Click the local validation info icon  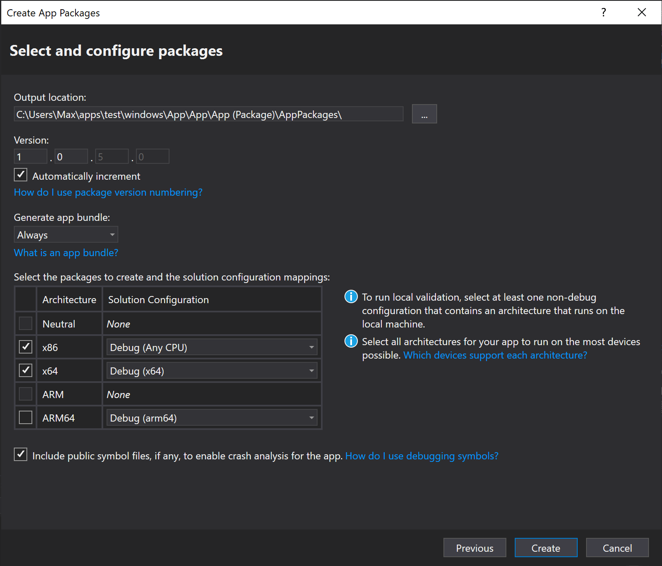pyautogui.click(x=351, y=297)
